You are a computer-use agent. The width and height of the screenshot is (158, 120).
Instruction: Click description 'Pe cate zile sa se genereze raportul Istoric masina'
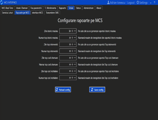coord(97,31)
